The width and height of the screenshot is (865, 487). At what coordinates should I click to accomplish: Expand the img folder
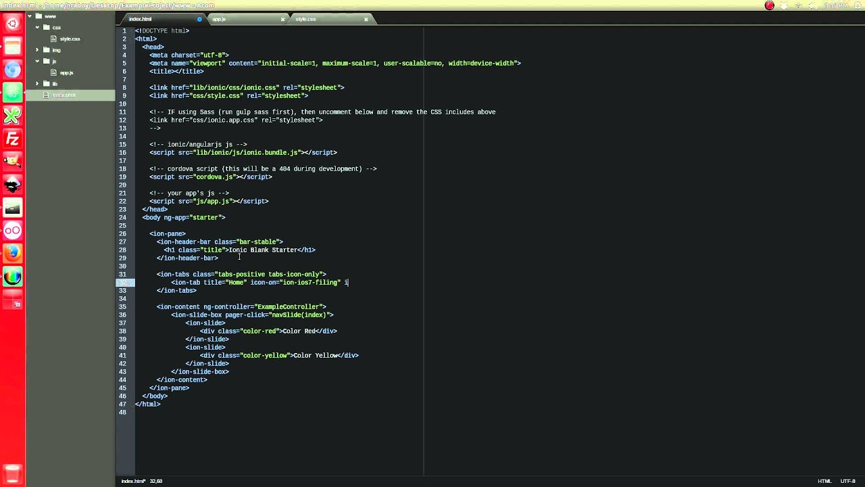click(37, 50)
